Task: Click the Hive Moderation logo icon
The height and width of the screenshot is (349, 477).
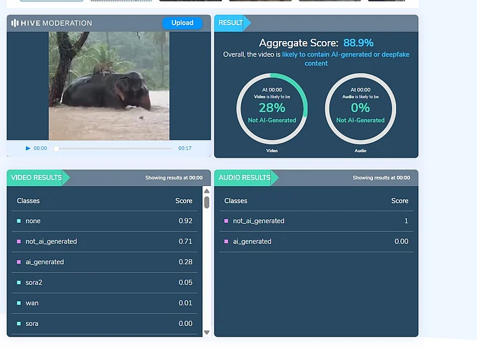Action: [x=15, y=23]
